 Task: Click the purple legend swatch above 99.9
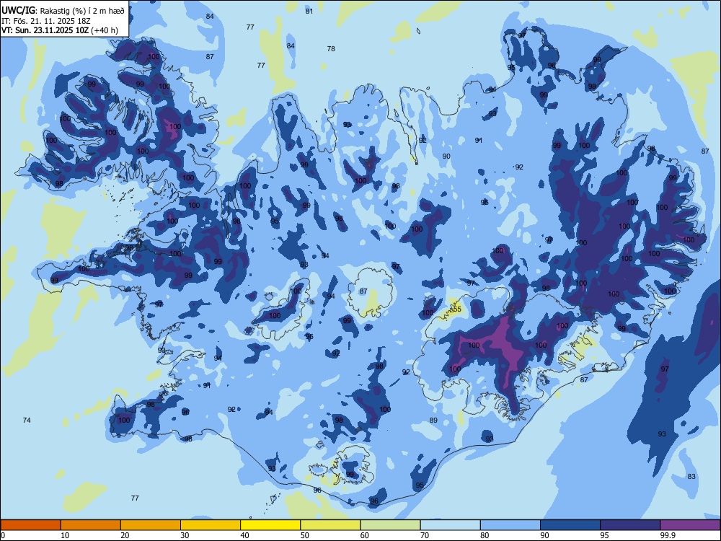[690, 525]
